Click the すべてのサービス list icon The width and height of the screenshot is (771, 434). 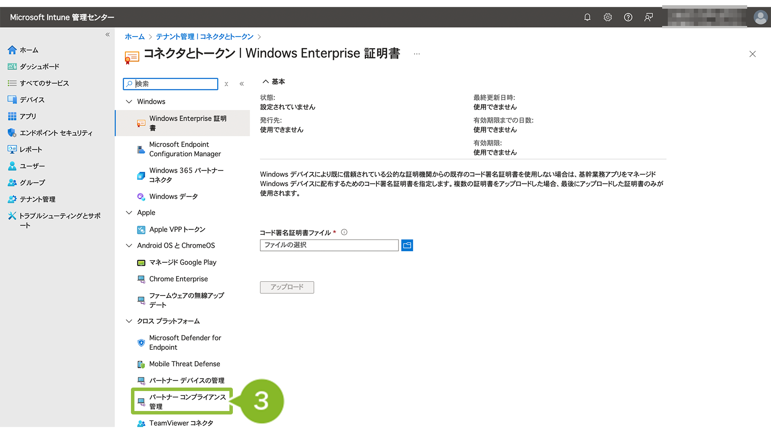[12, 83]
